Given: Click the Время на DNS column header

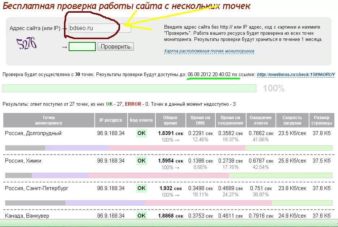Looking at the screenshot, I should click(200, 120).
